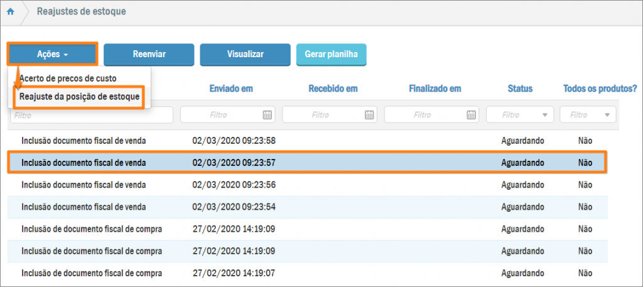The width and height of the screenshot is (643, 287).
Task: Click the Visualizar button
Action: coord(245,55)
